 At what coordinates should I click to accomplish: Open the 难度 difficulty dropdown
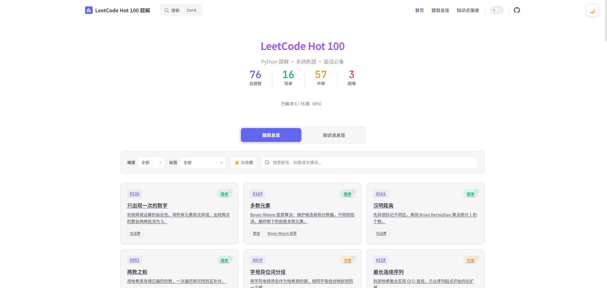[x=151, y=162]
